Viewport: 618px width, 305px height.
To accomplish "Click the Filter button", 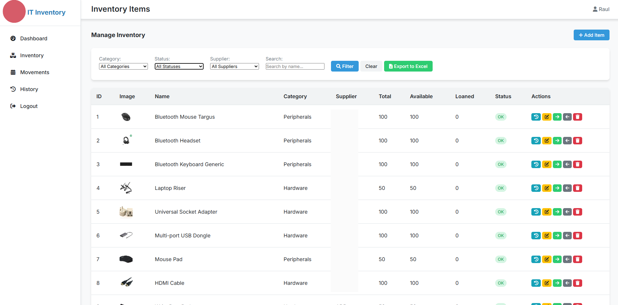I will pos(345,66).
